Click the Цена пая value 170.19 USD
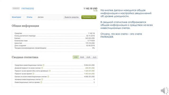The image size is (169, 95). point(90,43)
